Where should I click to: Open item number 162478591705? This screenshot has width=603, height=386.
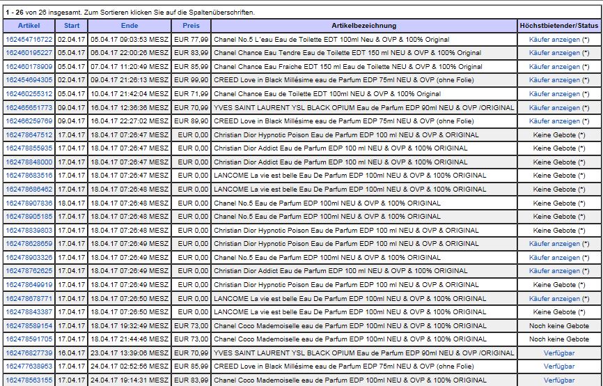coord(29,339)
